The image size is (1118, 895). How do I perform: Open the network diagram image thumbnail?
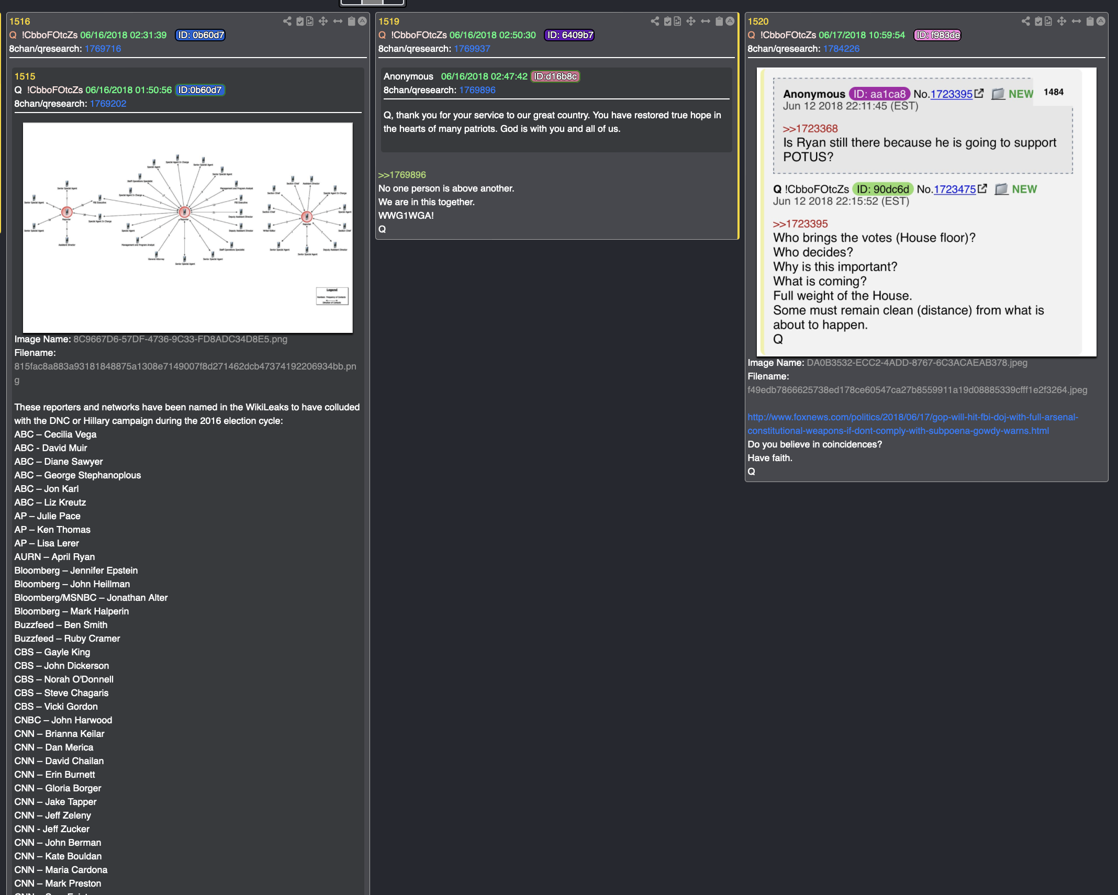pyautogui.click(x=188, y=228)
